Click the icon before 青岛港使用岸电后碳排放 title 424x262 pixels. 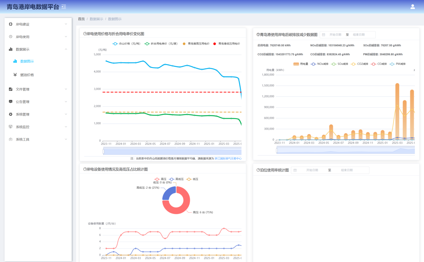point(258,35)
